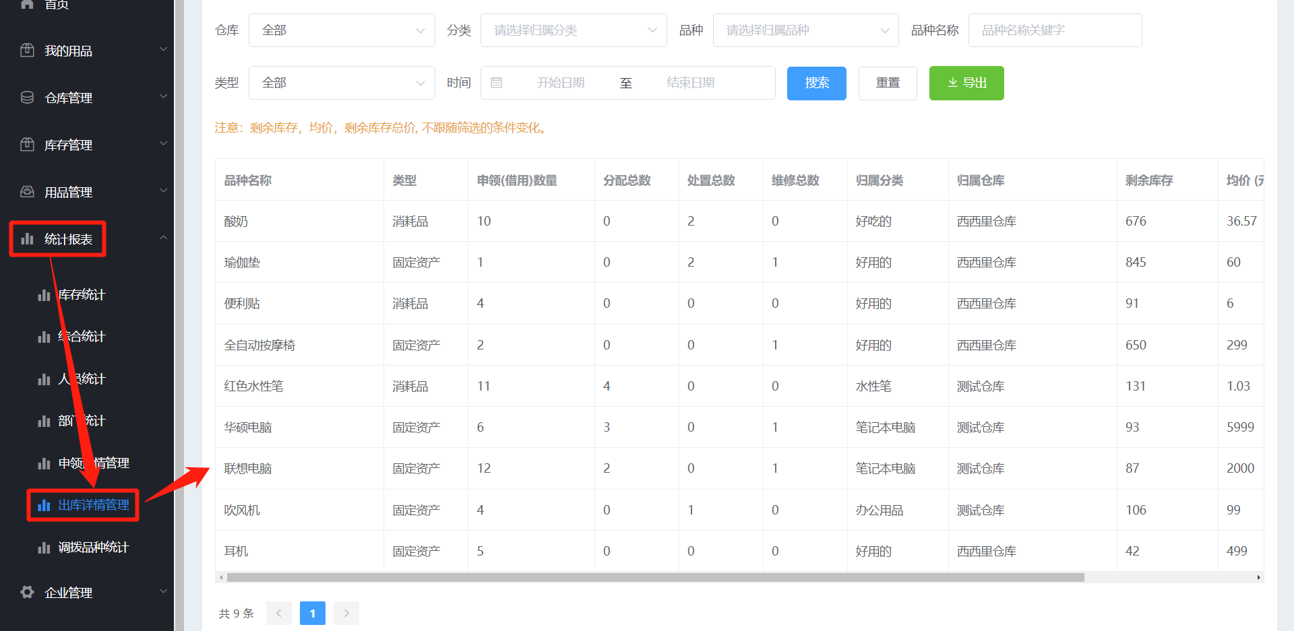This screenshot has width=1294, height=631.
Task: Click the 统计报表 bar chart icon
Action: (27, 239)
